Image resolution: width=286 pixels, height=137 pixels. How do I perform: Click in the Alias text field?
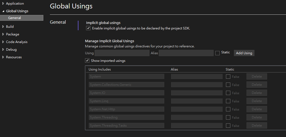point(186,53)
